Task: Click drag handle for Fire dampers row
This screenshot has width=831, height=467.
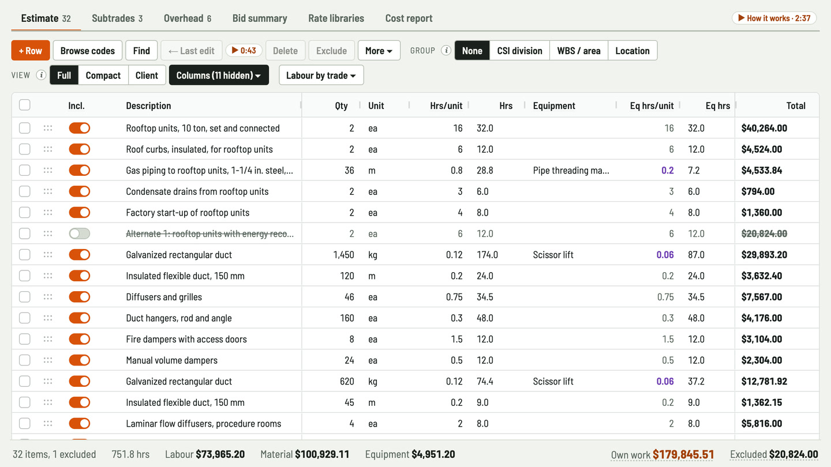Action: (48, 339)
